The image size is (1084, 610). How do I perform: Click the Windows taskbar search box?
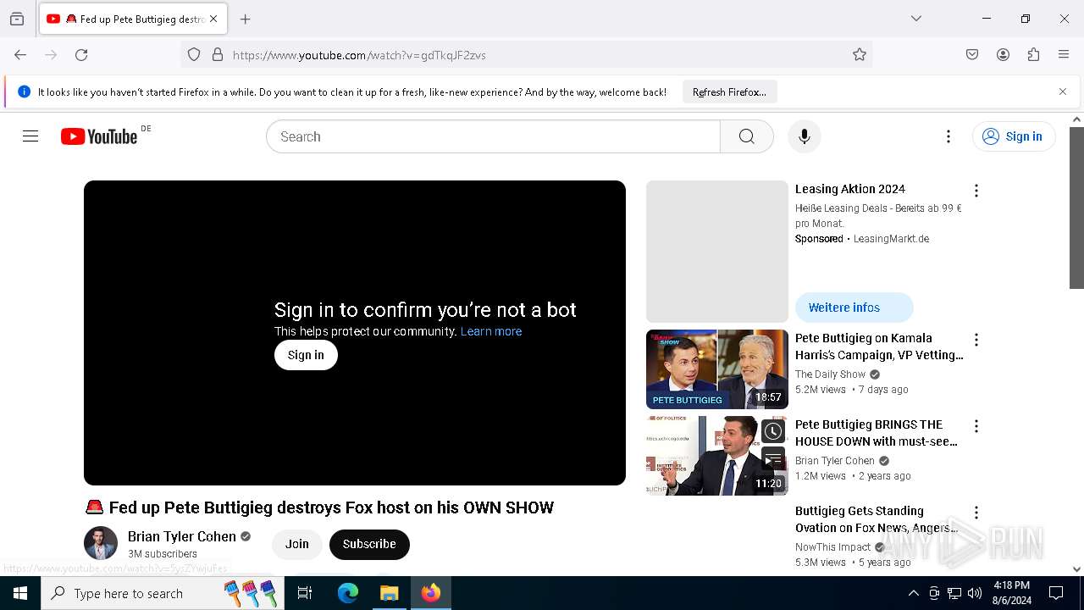coord(162,593)
